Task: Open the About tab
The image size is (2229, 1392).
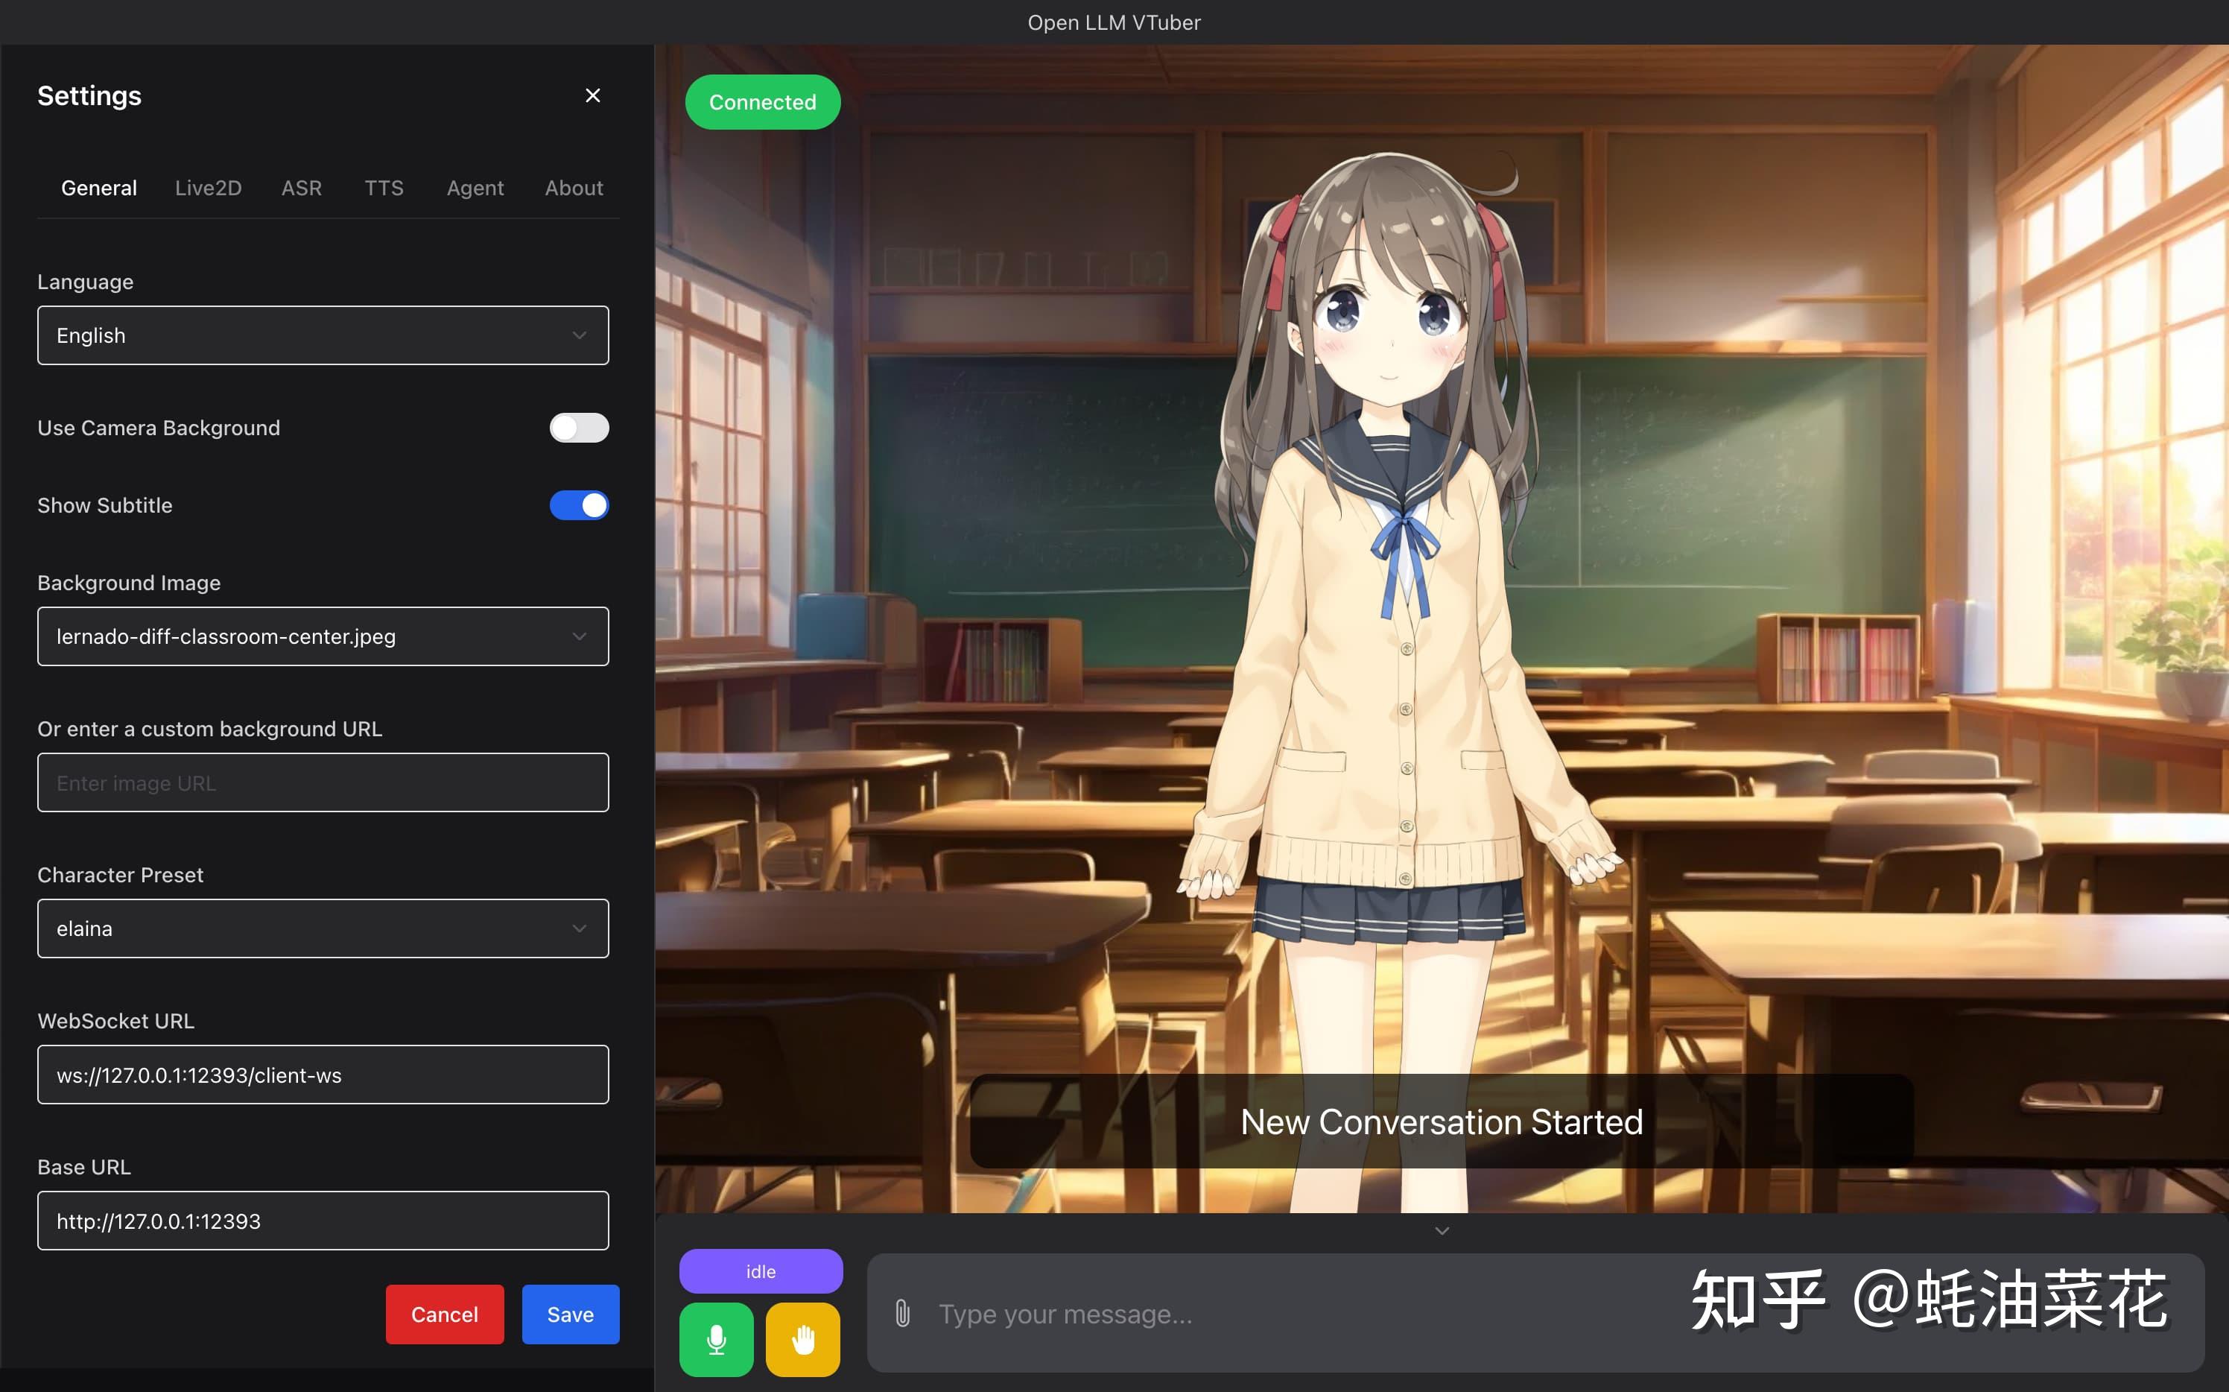Action: pyautogui.click(x=574, y=188)
